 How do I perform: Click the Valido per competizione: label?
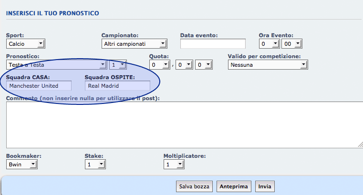point(264,56)
